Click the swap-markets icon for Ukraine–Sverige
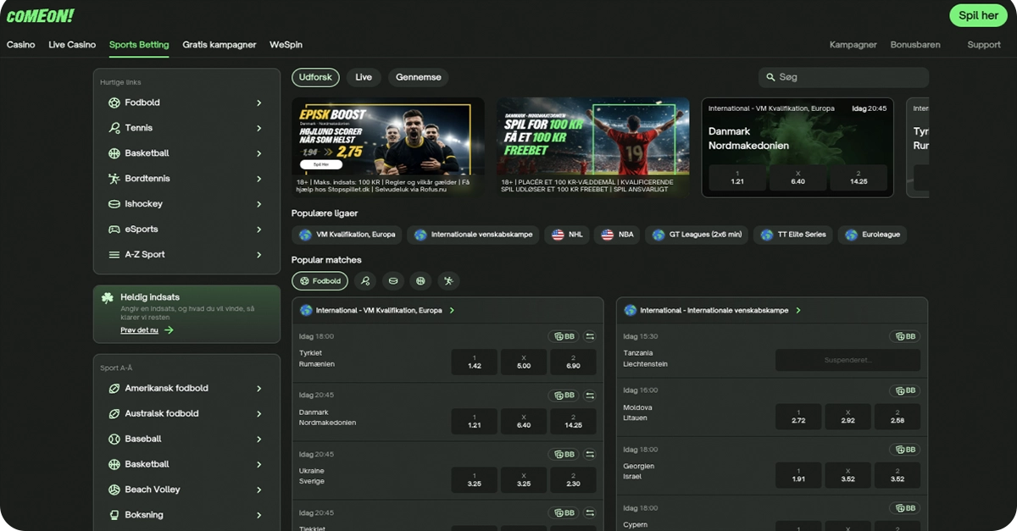 (x=590, y=454)
